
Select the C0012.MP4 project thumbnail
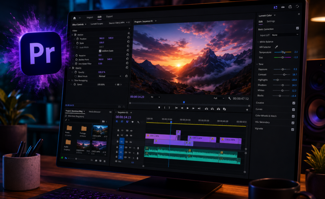100,130
